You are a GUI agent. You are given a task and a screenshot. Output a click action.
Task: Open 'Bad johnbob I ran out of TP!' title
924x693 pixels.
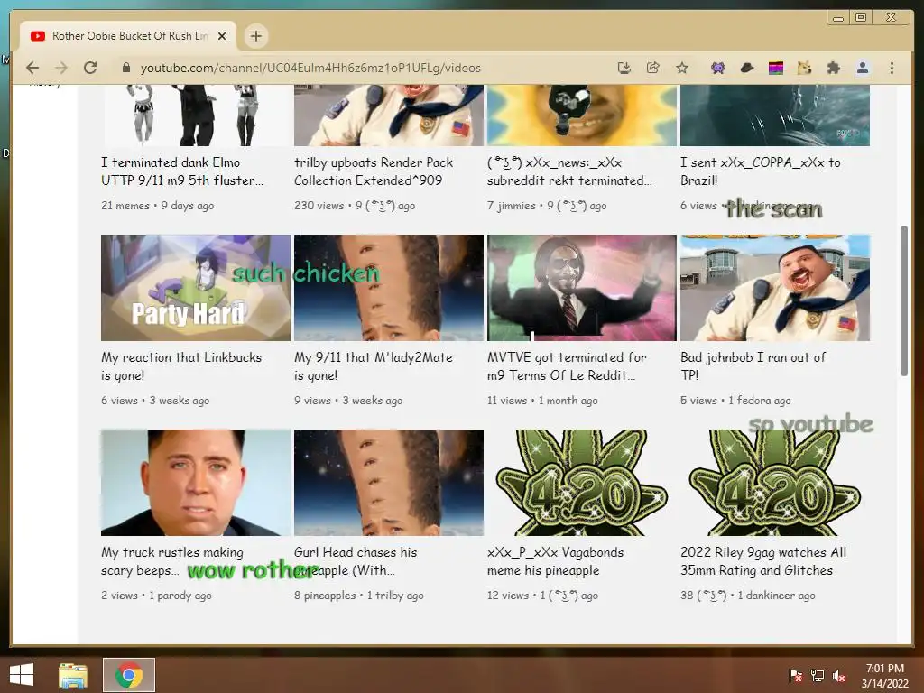[753, 366]
